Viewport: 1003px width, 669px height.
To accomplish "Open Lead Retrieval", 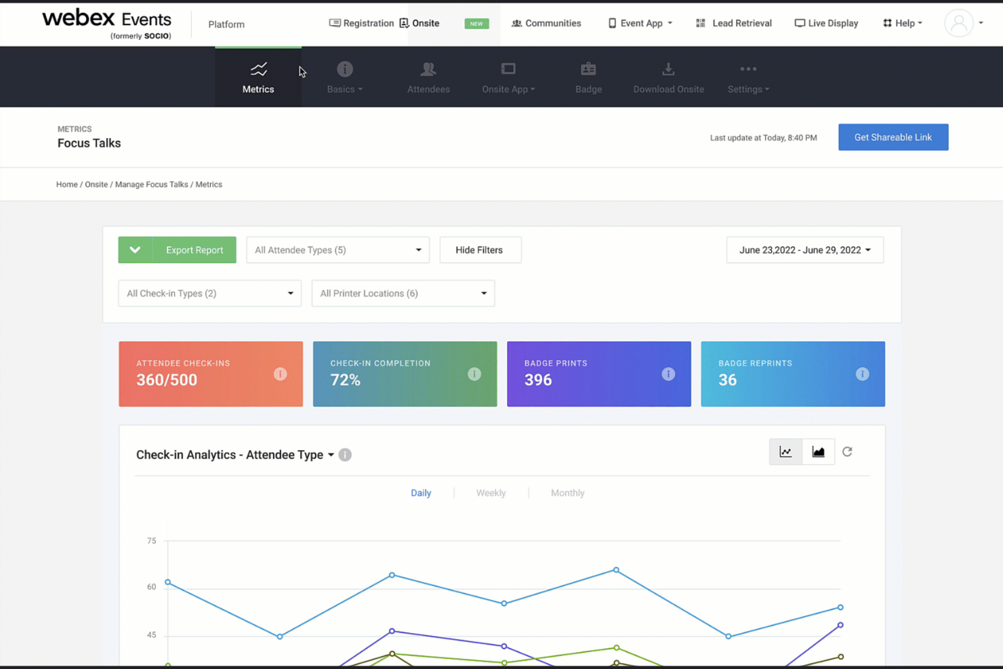I will [x=734, y=23].
